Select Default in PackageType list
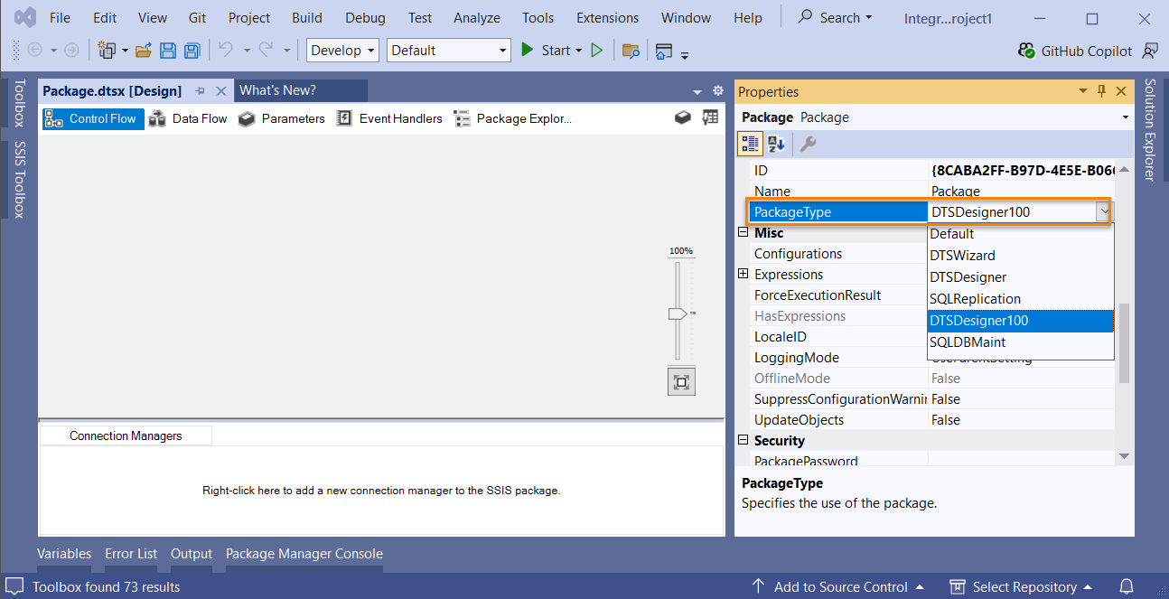Image resolution: width=1169 pixels, height=599 pixels. [1021, 234]
